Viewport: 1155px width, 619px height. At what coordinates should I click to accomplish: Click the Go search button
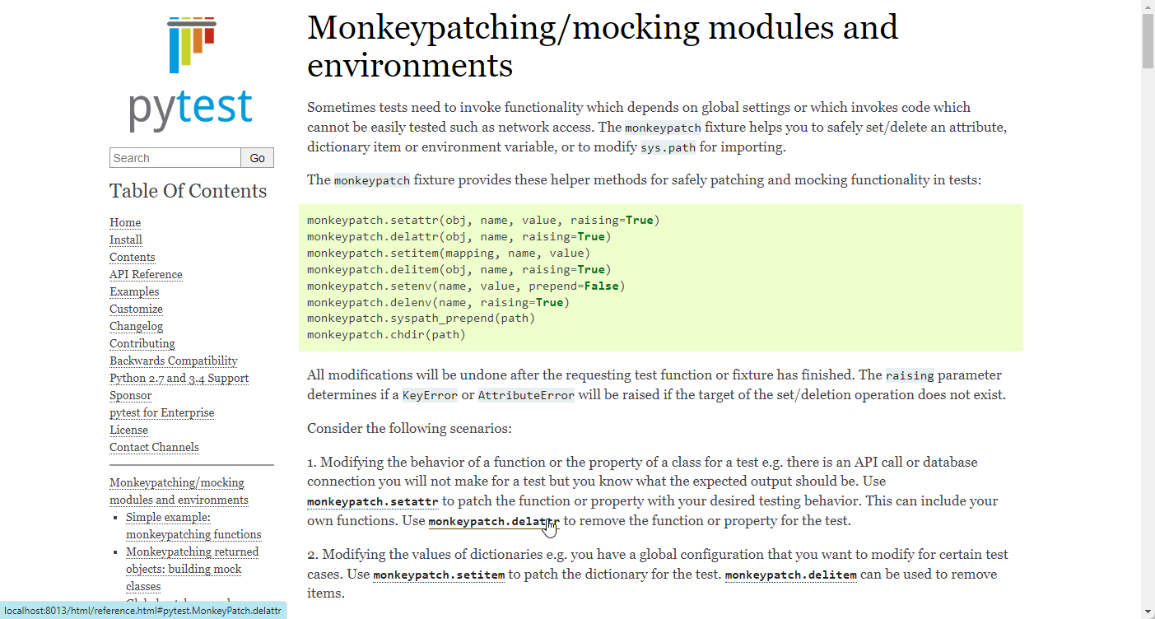[258, 158]
